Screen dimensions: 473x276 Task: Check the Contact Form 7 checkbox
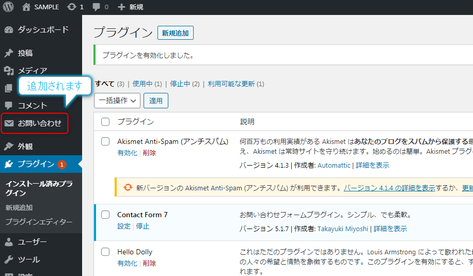[x=105, y=215]
